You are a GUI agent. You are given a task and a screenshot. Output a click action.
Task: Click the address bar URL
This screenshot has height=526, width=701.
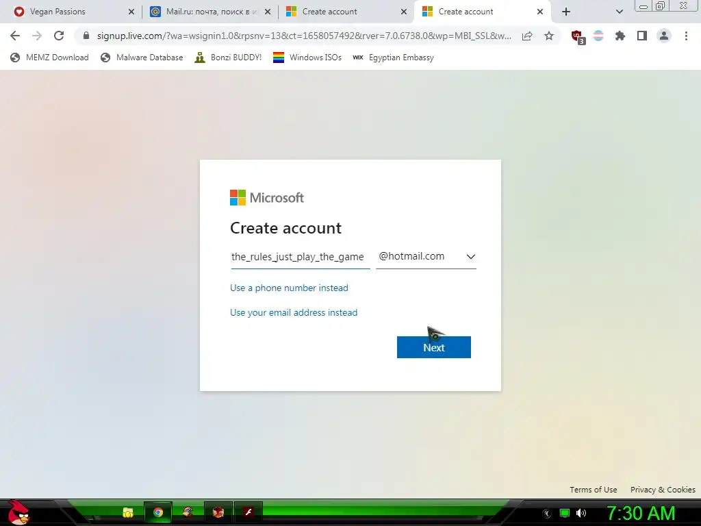tap(304, 36)
